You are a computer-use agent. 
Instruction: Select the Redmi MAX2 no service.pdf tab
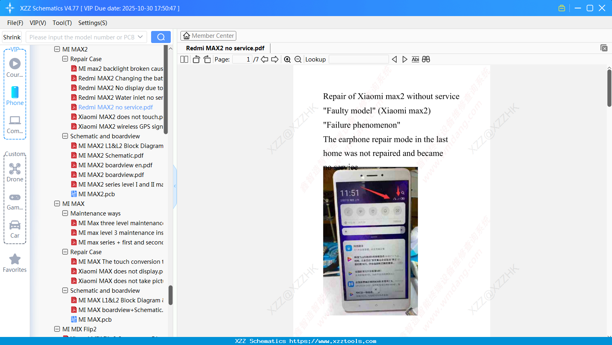(x=225, y=48)
